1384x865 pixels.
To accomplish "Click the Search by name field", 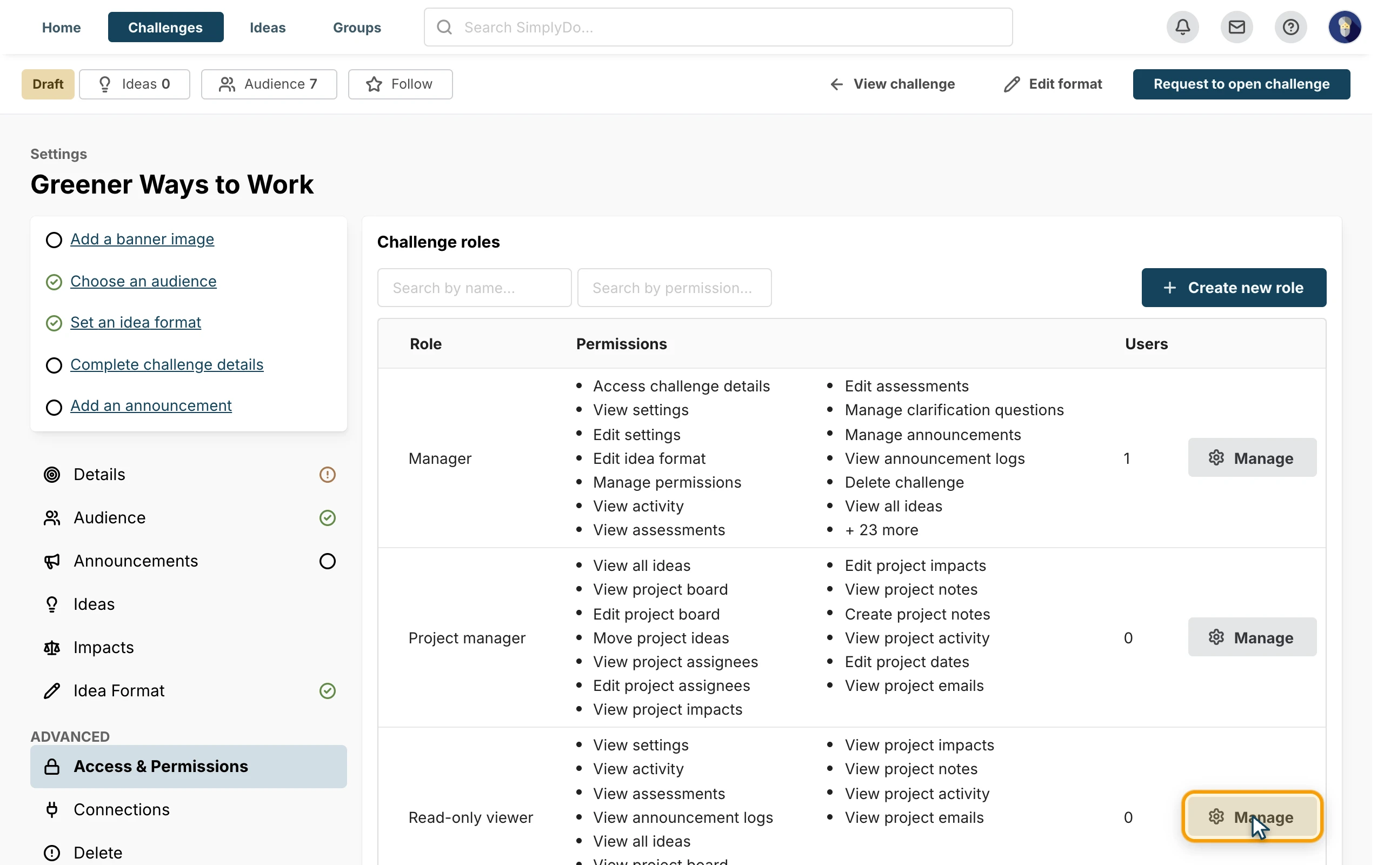I will click(474, 288).
